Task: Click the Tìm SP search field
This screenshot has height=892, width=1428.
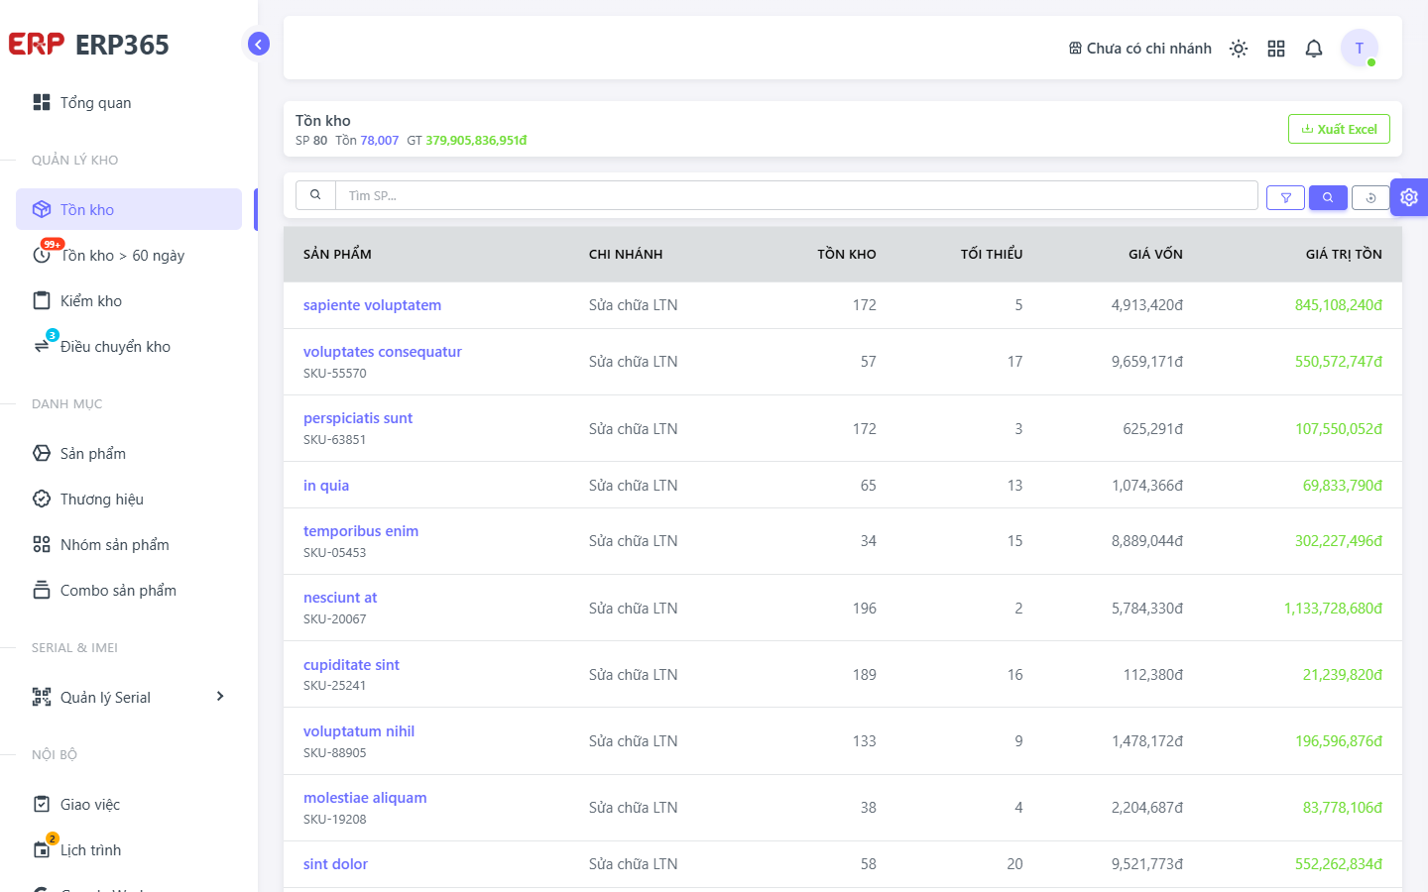Action: (x=796, y=195)
